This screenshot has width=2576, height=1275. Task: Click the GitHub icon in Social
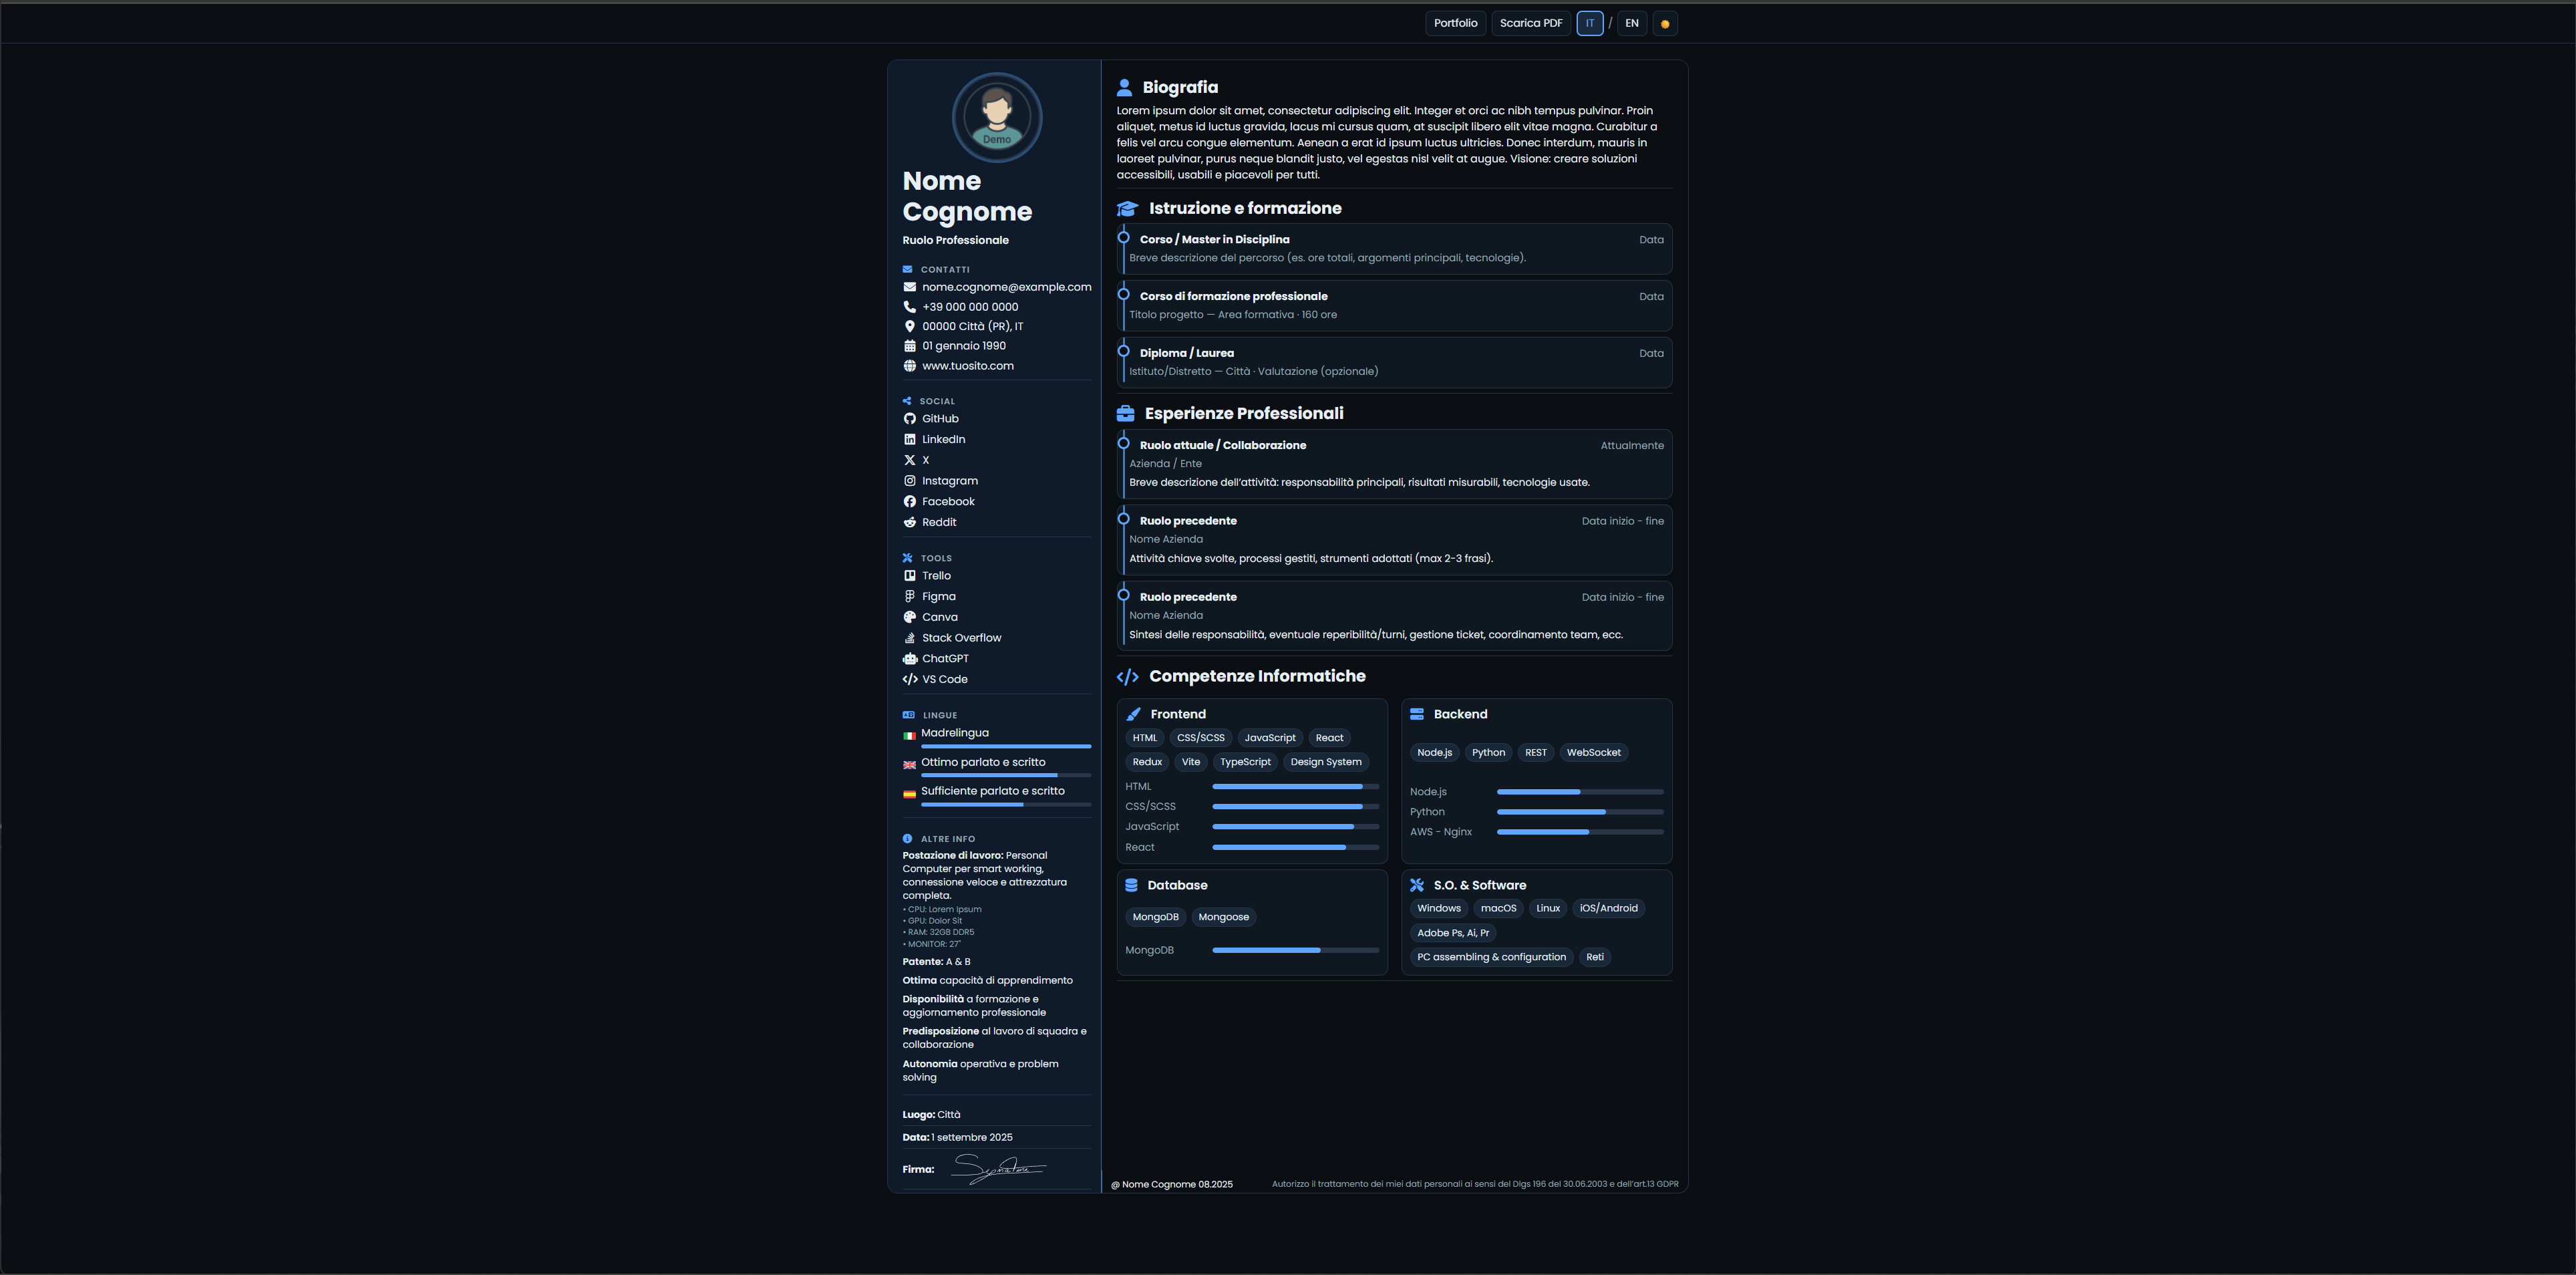point(909,419)
